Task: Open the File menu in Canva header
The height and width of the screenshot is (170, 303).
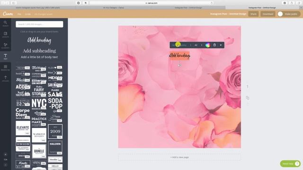Action: tap(19, 14)
